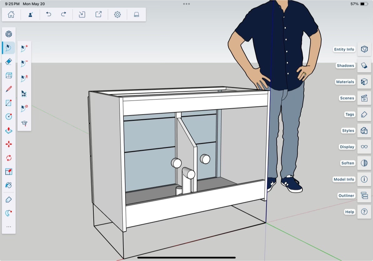
Task: Click the Undo arrow
Action: tap(48, 14)
